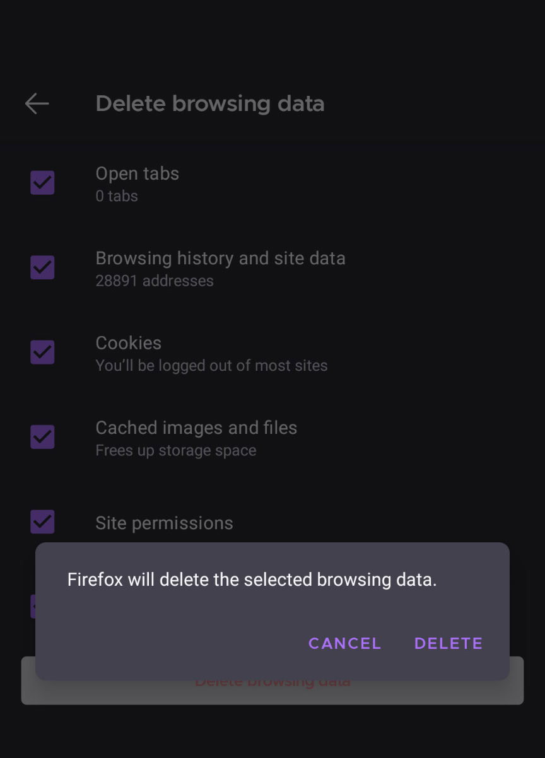
Task: Uncheck Cached images and files checkbox
Action: (42, 436)
